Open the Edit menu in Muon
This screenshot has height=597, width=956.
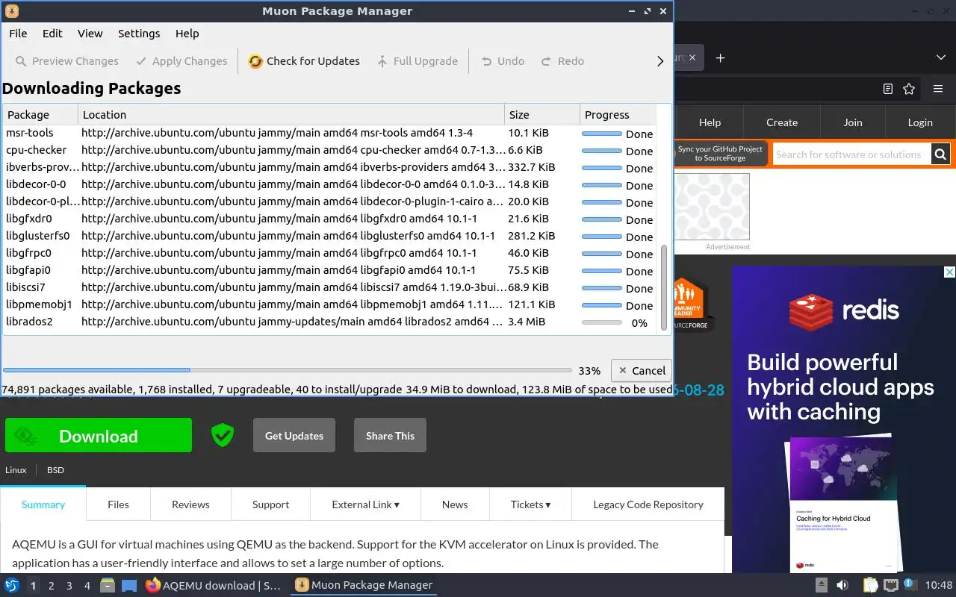pyautogui.click(x=52, y=34)
